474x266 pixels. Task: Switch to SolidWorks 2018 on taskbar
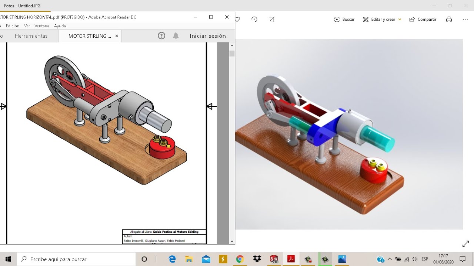click(x=274, y=259)
